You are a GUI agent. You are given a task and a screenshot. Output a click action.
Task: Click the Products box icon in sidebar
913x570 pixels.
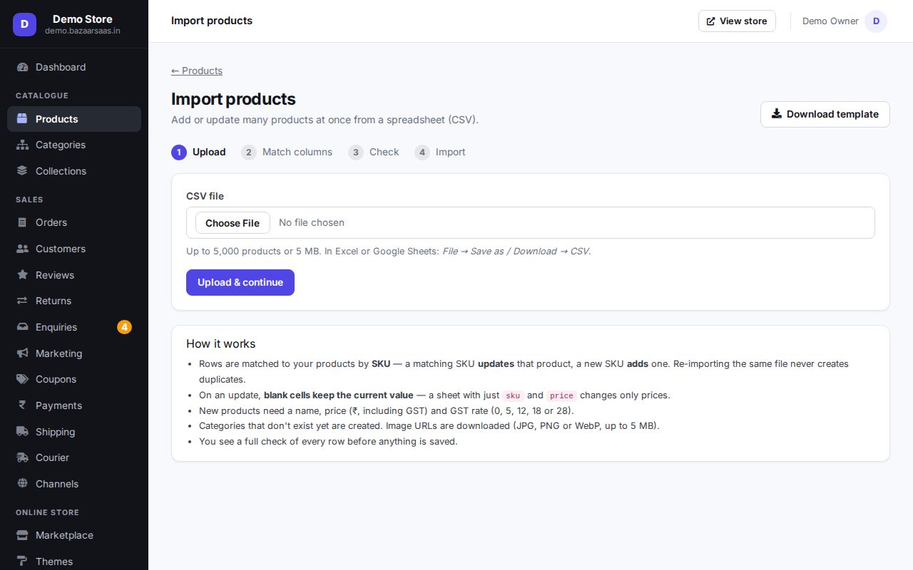point(22,119)
